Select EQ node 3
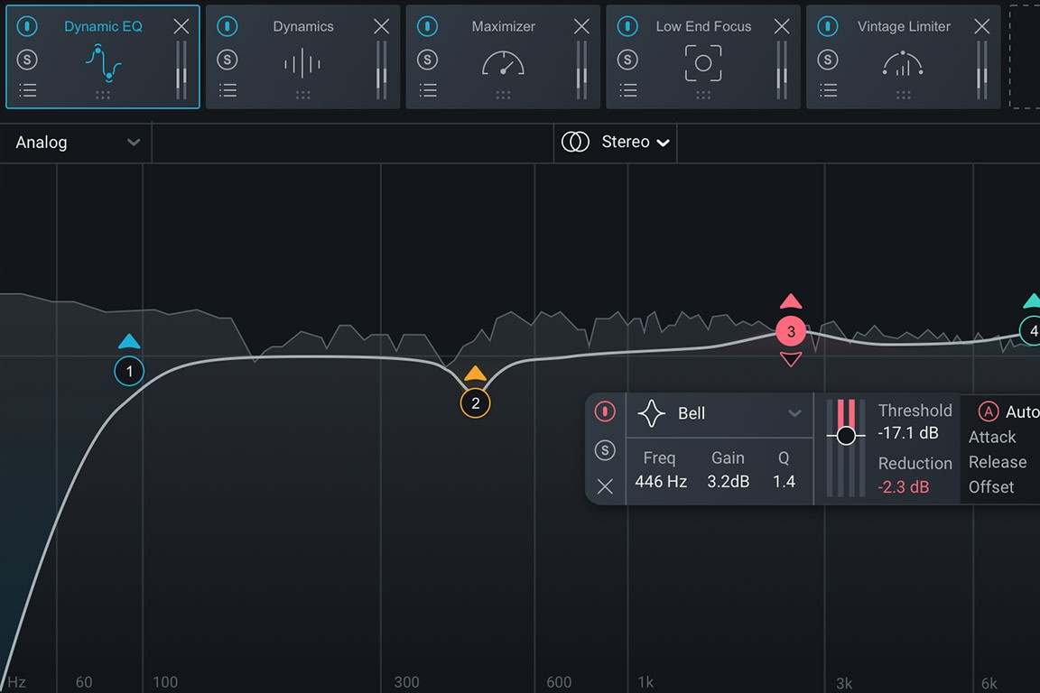Viewport: 1040px width, 693px height. 791,331
